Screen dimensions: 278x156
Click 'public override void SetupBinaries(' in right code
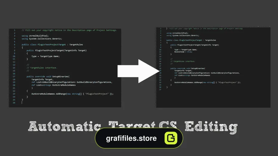[x=188, y=68]
